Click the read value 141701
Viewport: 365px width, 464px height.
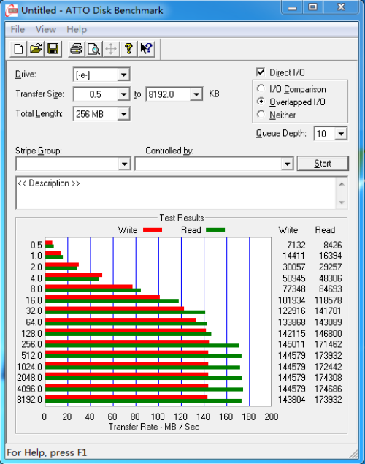[x=328, y=311]
